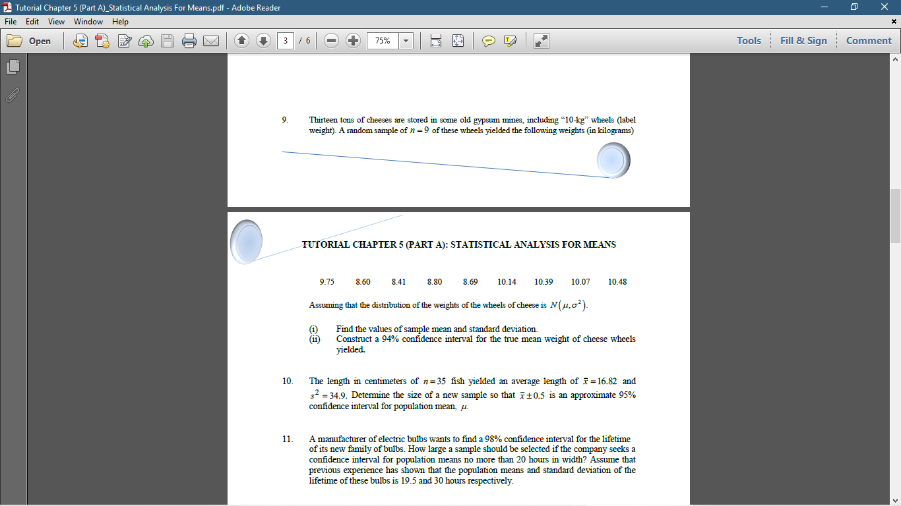
Task: Zoom out of the document
Action: pos(330,40)
